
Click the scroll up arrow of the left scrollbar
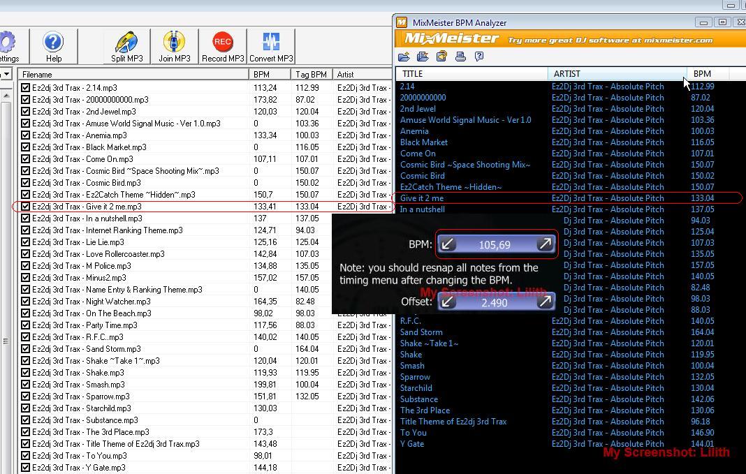[6, 95]
